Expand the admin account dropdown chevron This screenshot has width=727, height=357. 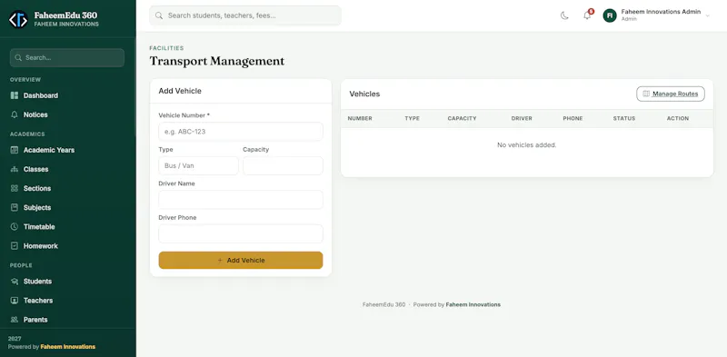(708, 15)
